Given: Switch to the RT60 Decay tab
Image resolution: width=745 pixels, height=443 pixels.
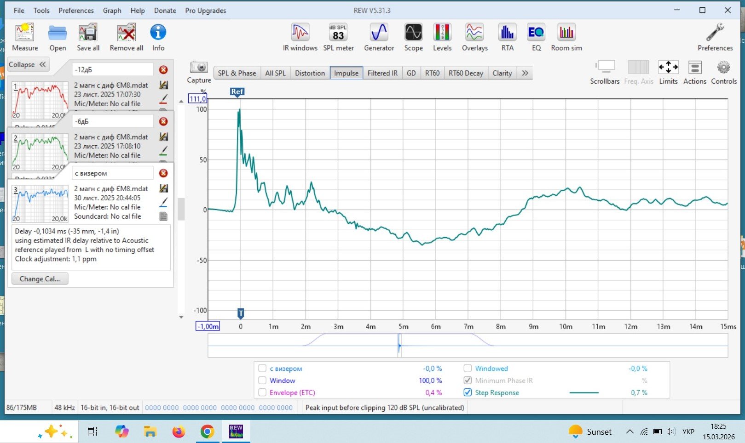Looking at the screenshot, I should (x=466, y=73).
